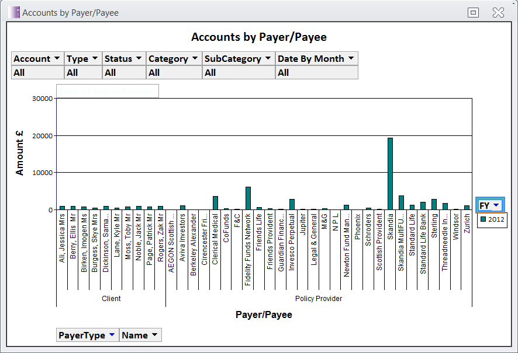This screenshot has height=353, width=518.
Task: Click the Windsor axis label
Action: (x=455, y=227)
